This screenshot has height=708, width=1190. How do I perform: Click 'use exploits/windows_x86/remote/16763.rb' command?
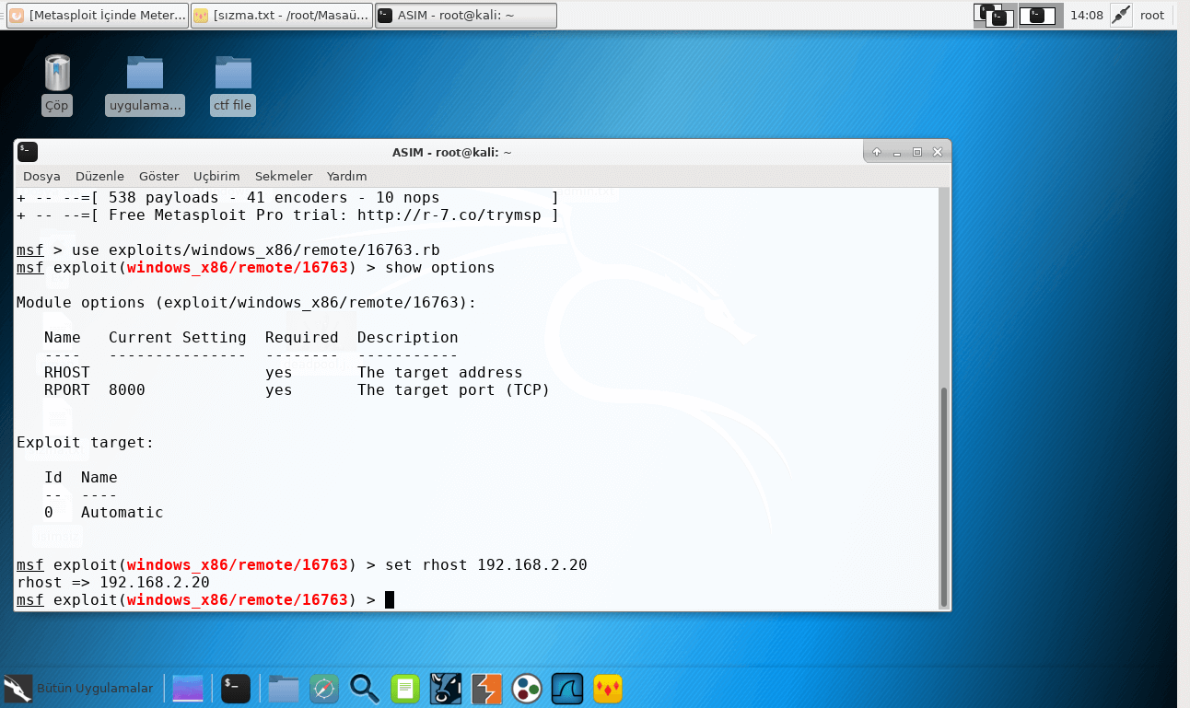coord(255,250)
